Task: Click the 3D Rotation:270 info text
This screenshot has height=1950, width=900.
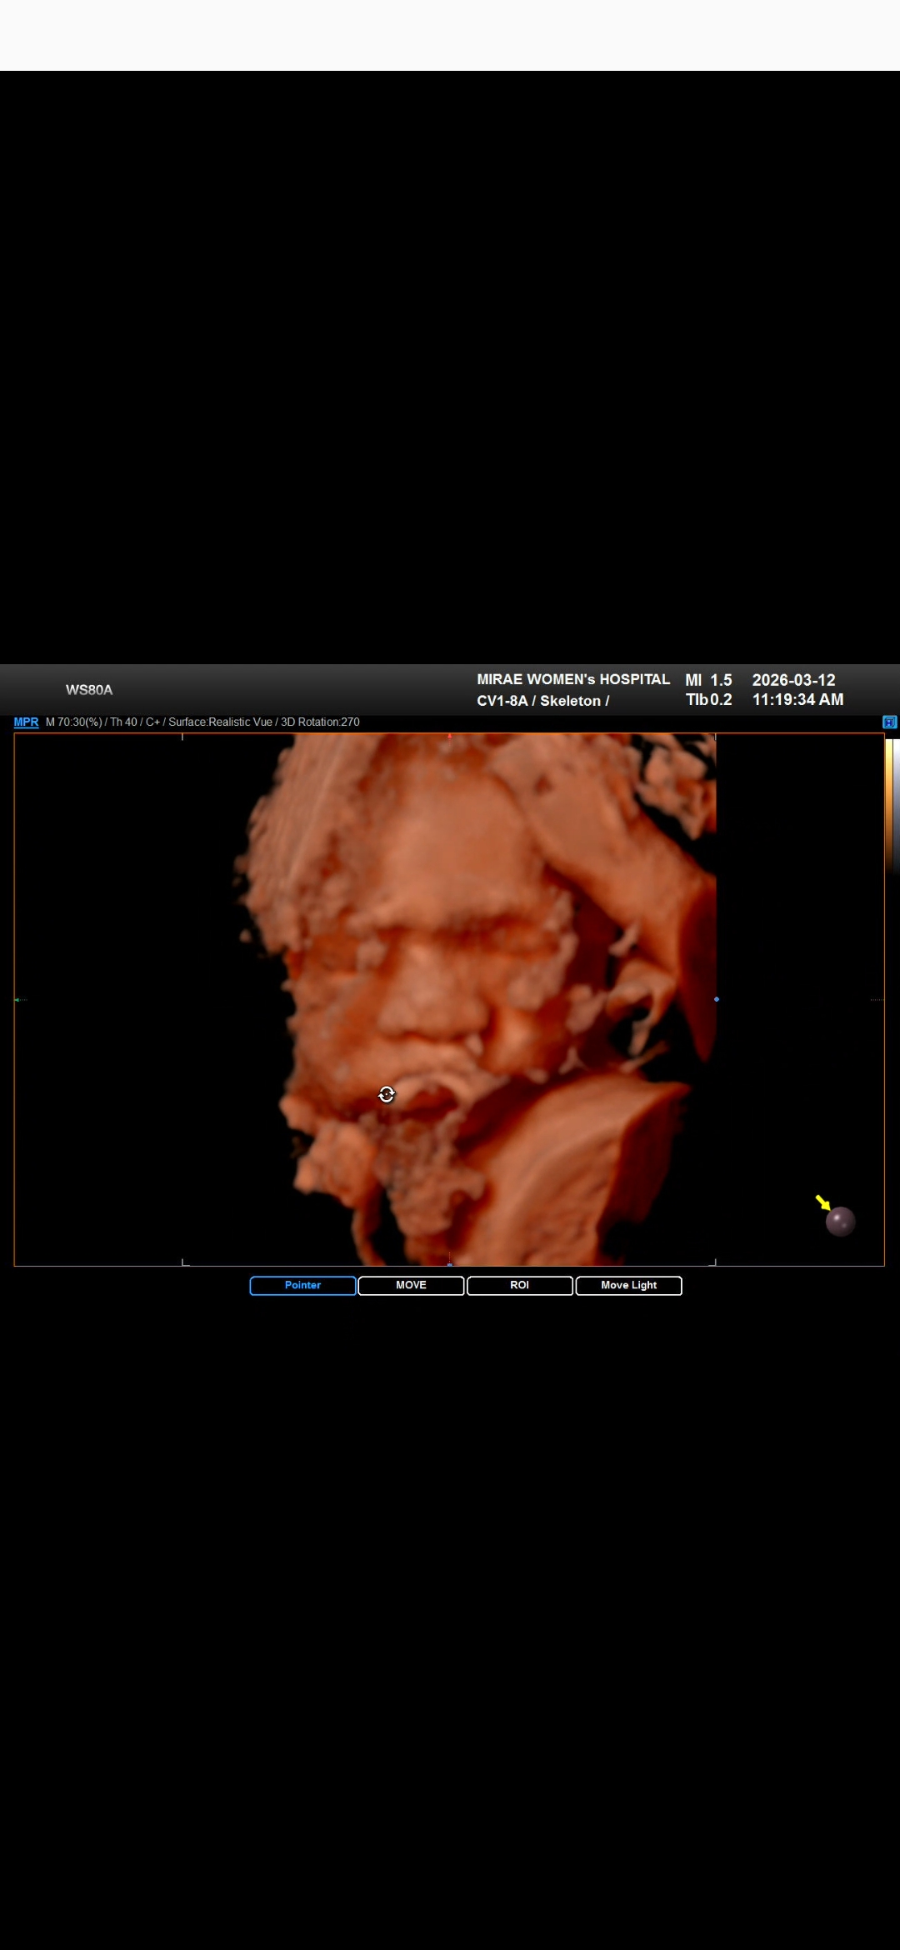Action: tap(320, 722)
